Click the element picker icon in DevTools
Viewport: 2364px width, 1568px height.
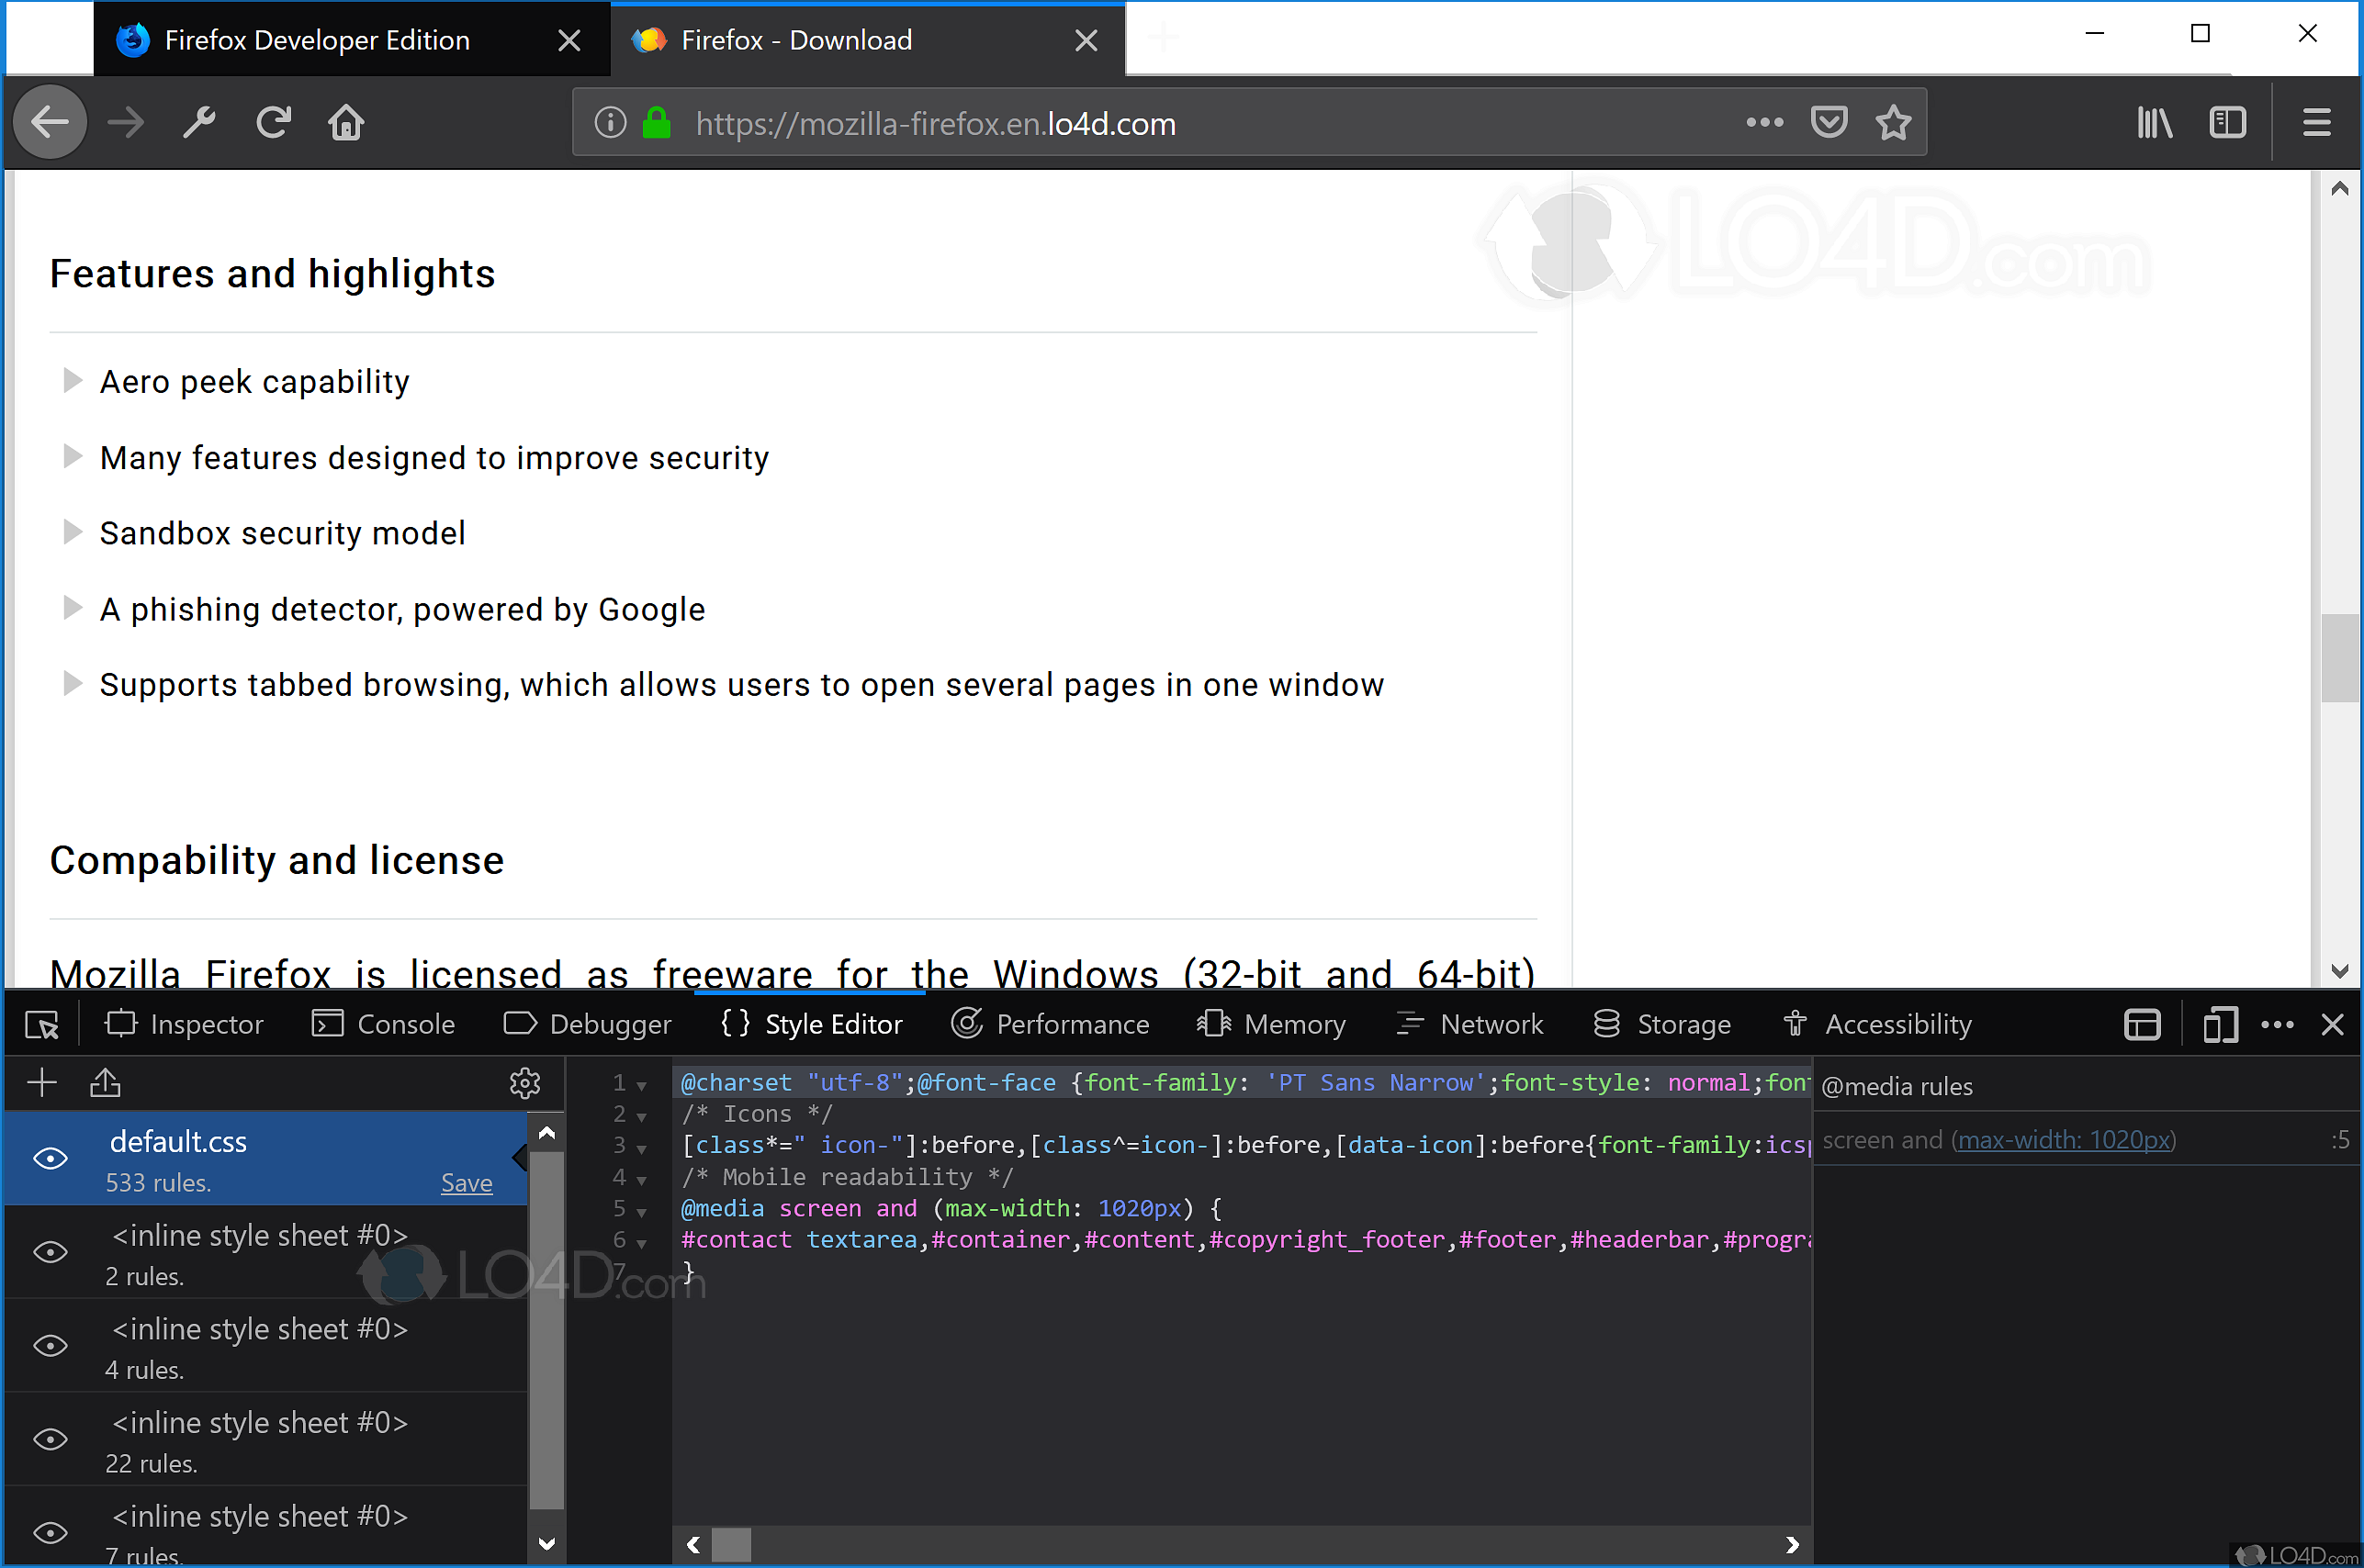[42, 1024]
